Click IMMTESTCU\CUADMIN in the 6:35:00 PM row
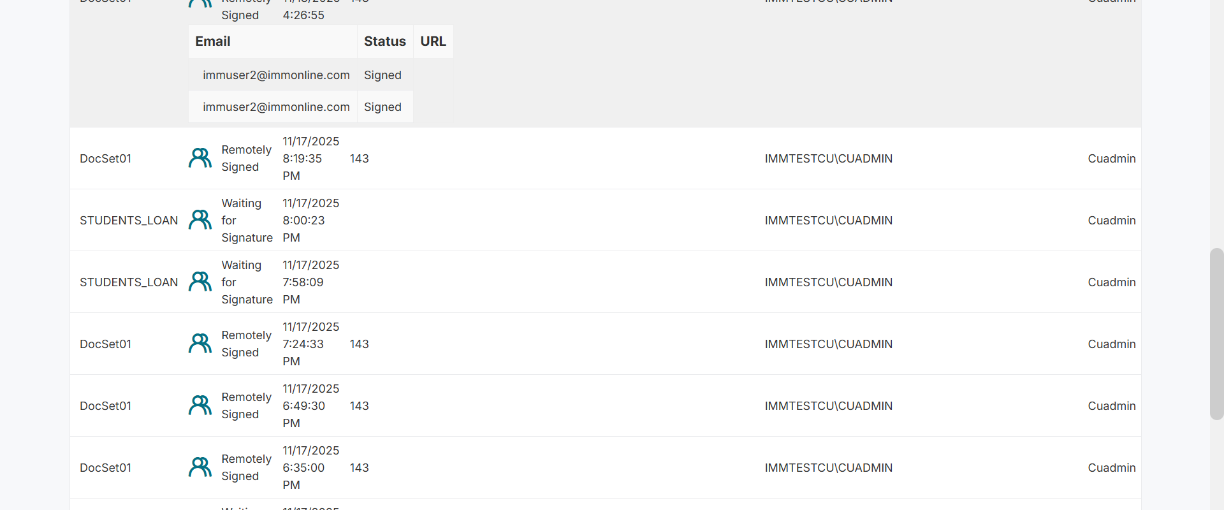This screenshot has width=1224, height=510. tap(828, 468)
